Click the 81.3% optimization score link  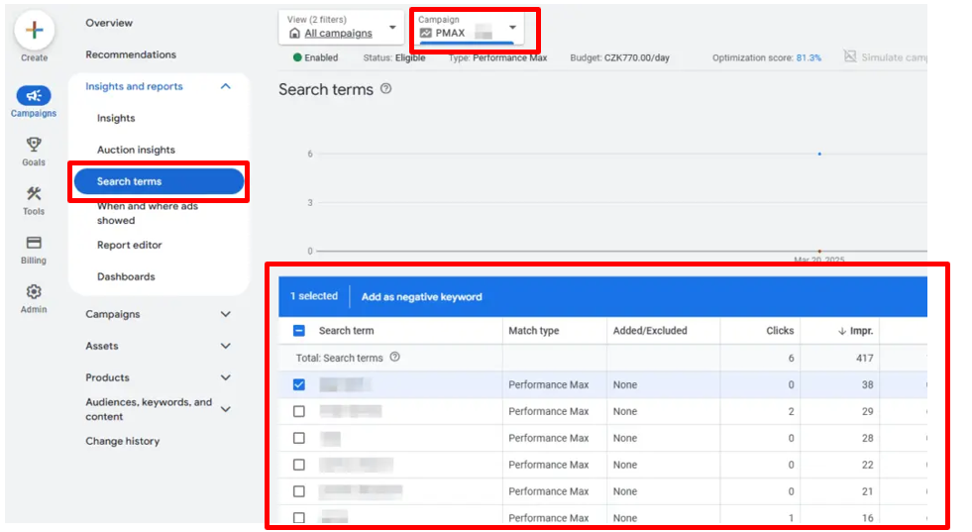809,57
